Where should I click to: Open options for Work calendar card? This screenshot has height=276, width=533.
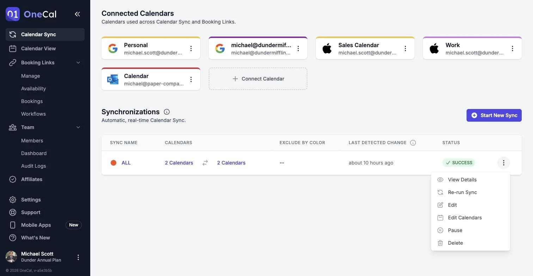pos(513,49)
